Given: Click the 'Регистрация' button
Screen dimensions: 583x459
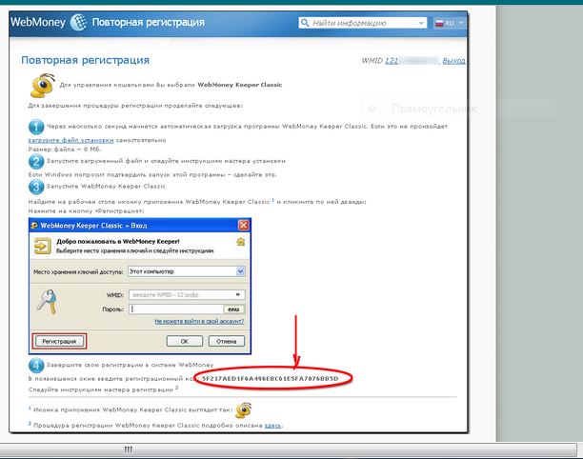Looking at the screenshot, I should [59, 341].
